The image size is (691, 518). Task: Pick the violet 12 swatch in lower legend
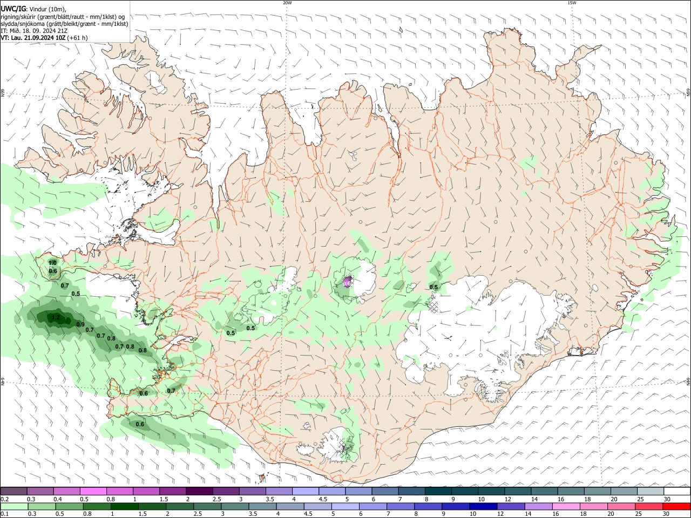pyautogui.click(x=511, y=507)
